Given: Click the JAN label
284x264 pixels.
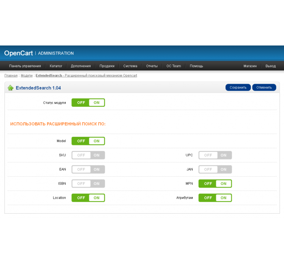Looking at the screenshot, I should 189,169.
